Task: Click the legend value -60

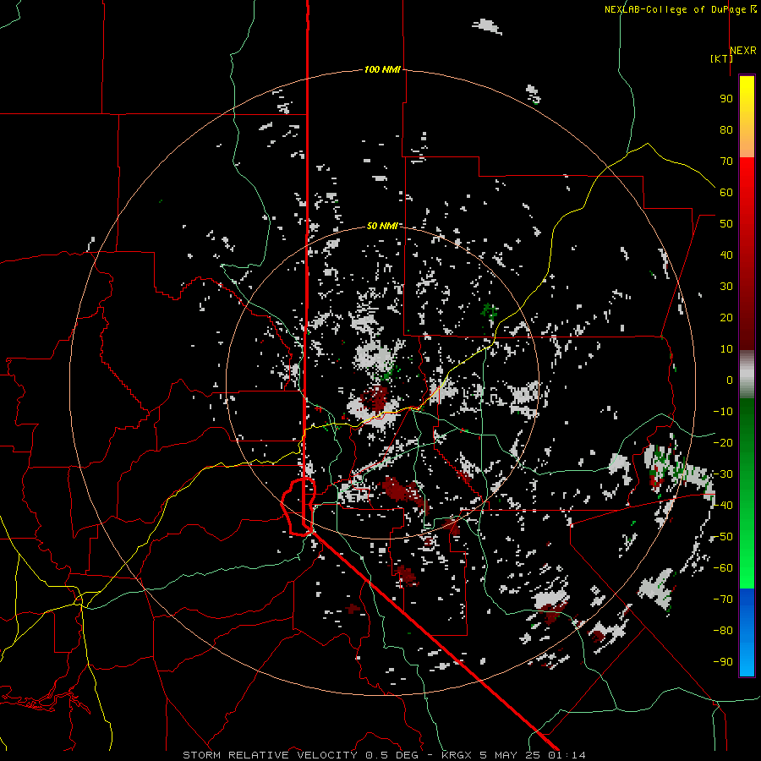Action: point(723,568)
